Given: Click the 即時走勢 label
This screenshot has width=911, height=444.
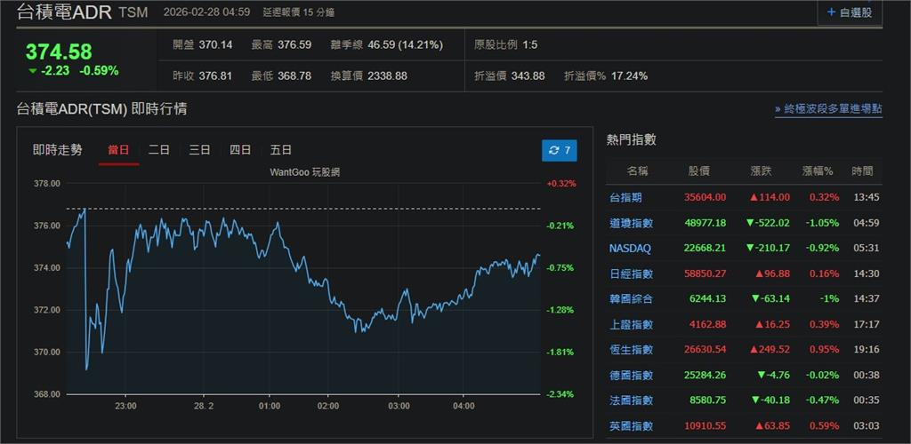Looking at the screenshot, I should [58, 150].
